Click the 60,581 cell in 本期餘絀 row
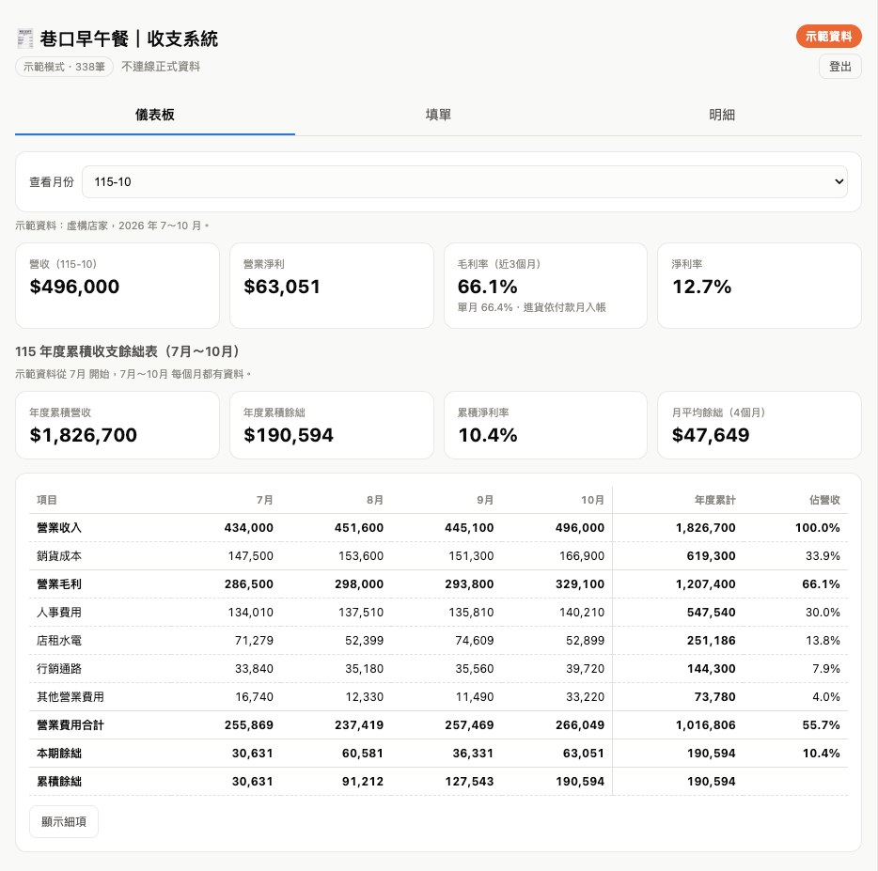The width and height of the screenshot is (878, 871). point(363,753)
